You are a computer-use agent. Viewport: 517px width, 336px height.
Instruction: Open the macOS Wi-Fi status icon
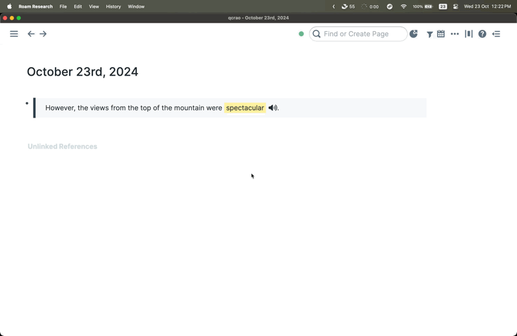click(403, 6)
